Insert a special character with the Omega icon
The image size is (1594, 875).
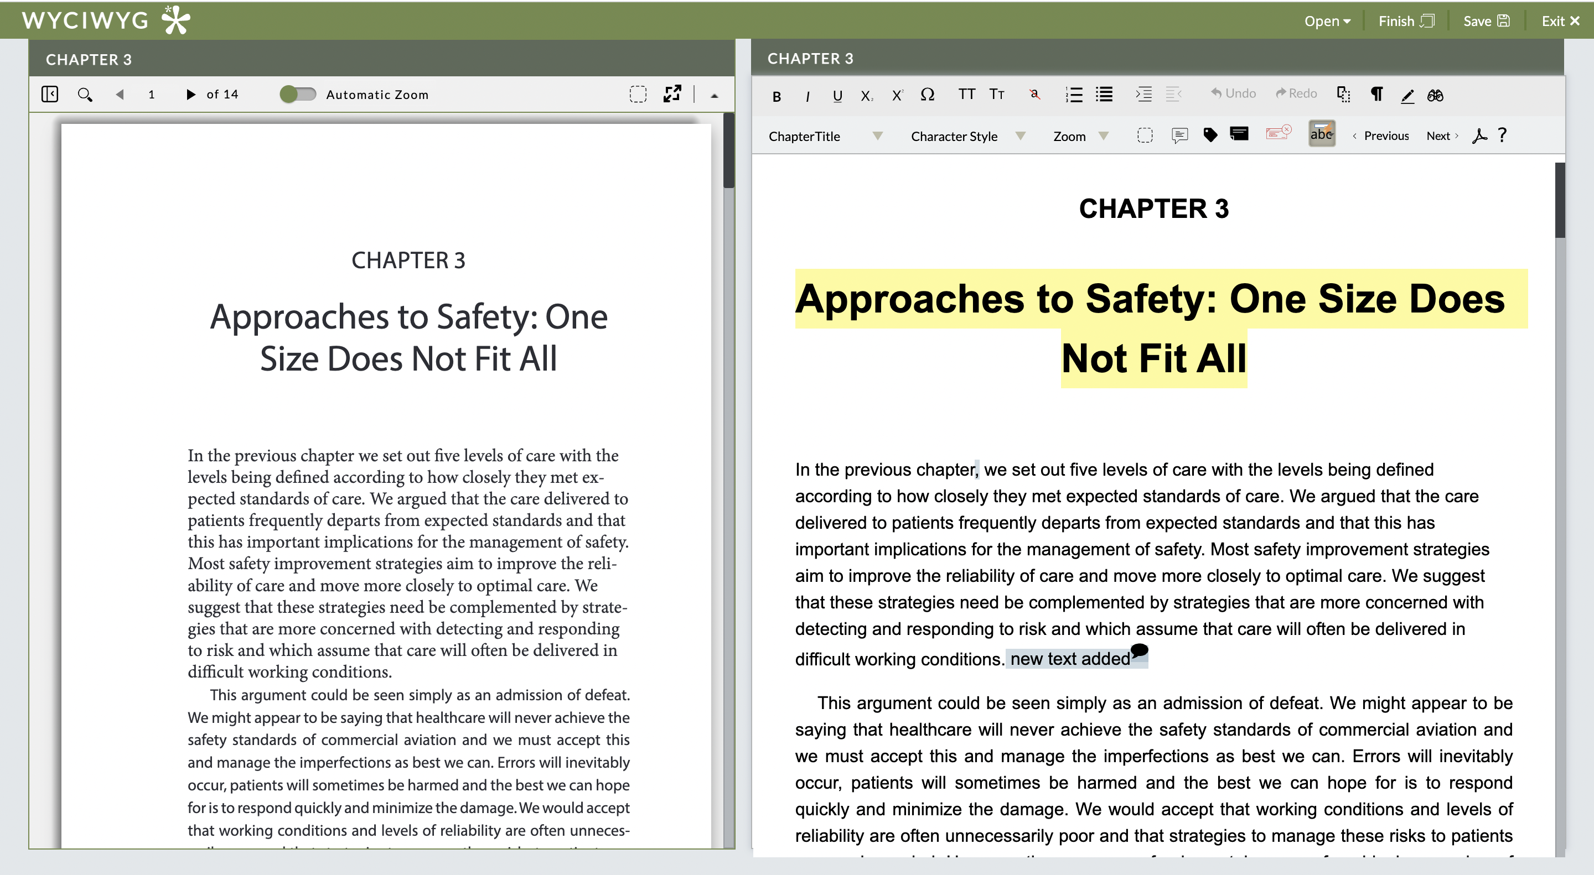pyautogui.click(x=927, y=95)
